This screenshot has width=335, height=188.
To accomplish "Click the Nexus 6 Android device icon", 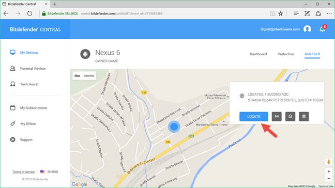I will point(85,54).
